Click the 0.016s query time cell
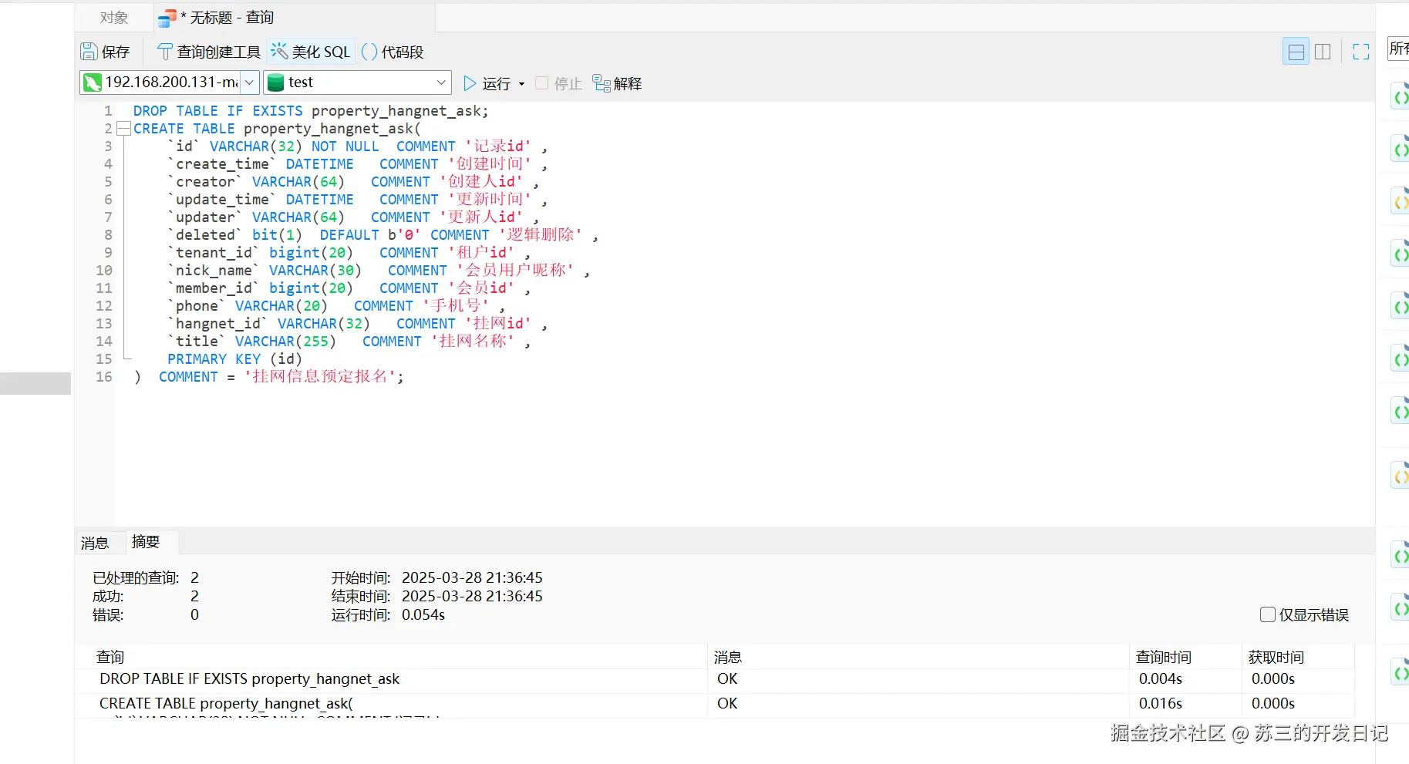Viewport: 1409px width, 764px height. tap(1161, 704)
